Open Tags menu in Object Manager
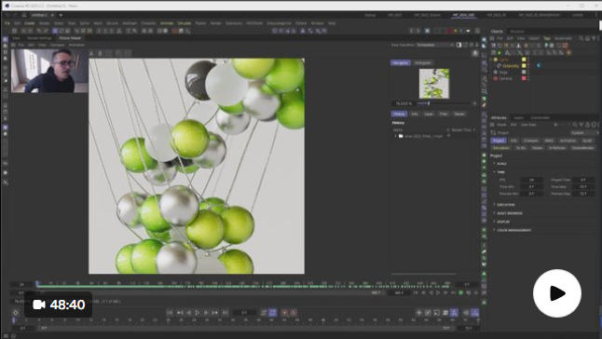 click(x=547, y=38)
